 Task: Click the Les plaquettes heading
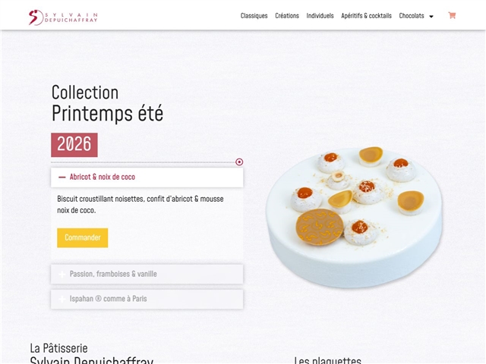pyautogui.click(x=327, y=360)
